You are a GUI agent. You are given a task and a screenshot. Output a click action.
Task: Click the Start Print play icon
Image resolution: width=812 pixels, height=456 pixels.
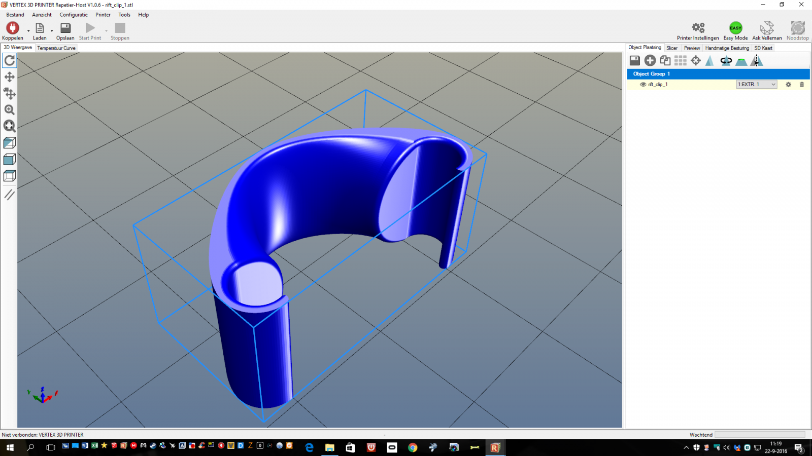tap(90, 28)
